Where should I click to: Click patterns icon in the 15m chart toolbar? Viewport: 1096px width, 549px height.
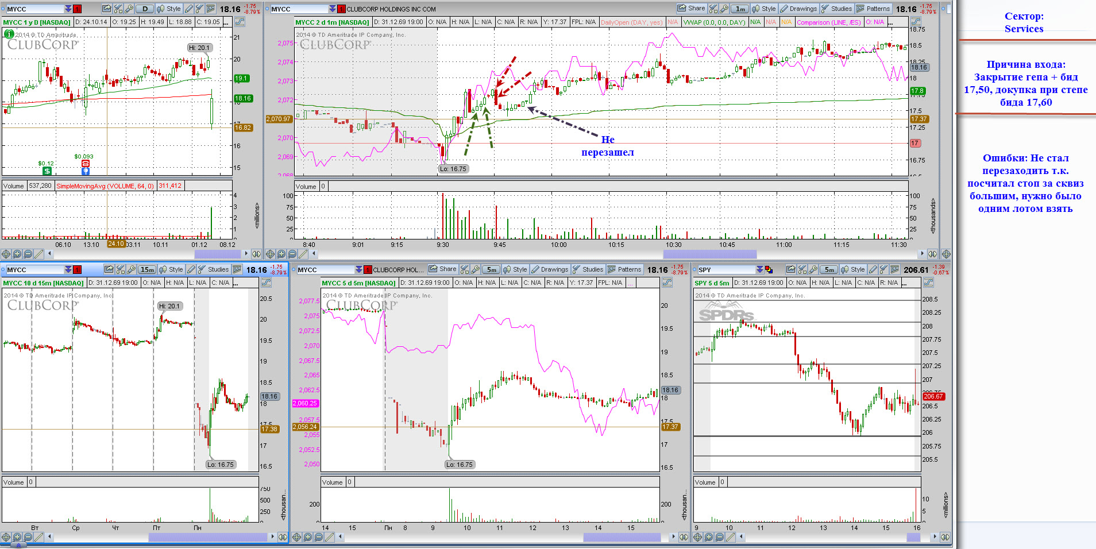click(x=237, y=269)
